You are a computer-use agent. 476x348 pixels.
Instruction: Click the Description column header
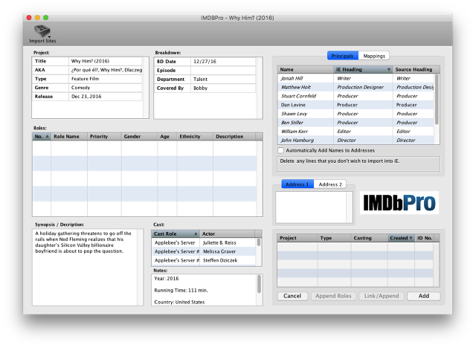234,137
